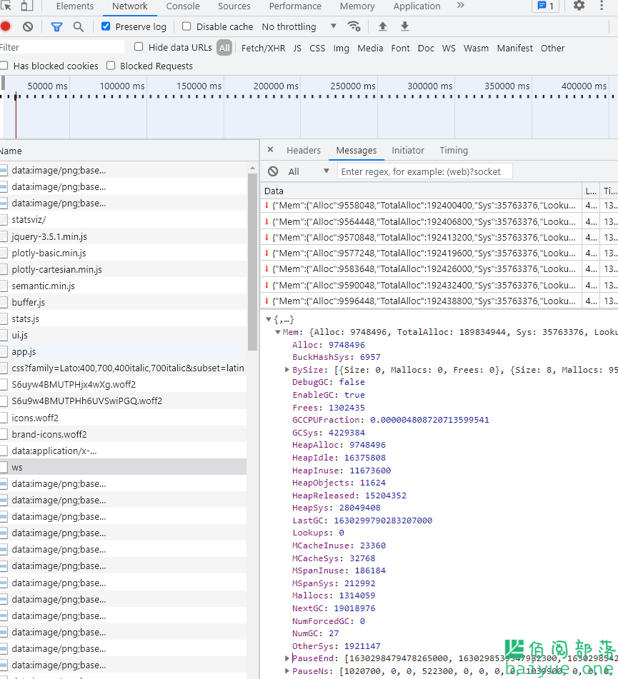Collapse root message object
Image resolution: width=618 pixels, height=679 pixels.
(x=268, y=320)
